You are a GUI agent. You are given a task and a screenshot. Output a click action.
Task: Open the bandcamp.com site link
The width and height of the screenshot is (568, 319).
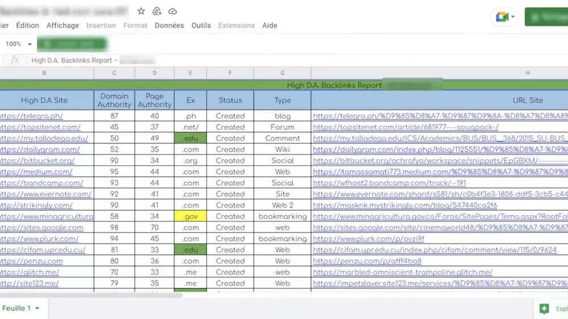tap(41, 183)
